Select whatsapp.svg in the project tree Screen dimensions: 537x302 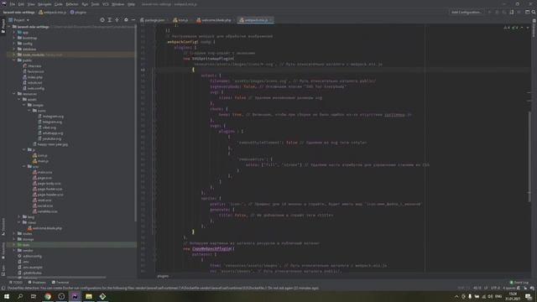point(50,133)
